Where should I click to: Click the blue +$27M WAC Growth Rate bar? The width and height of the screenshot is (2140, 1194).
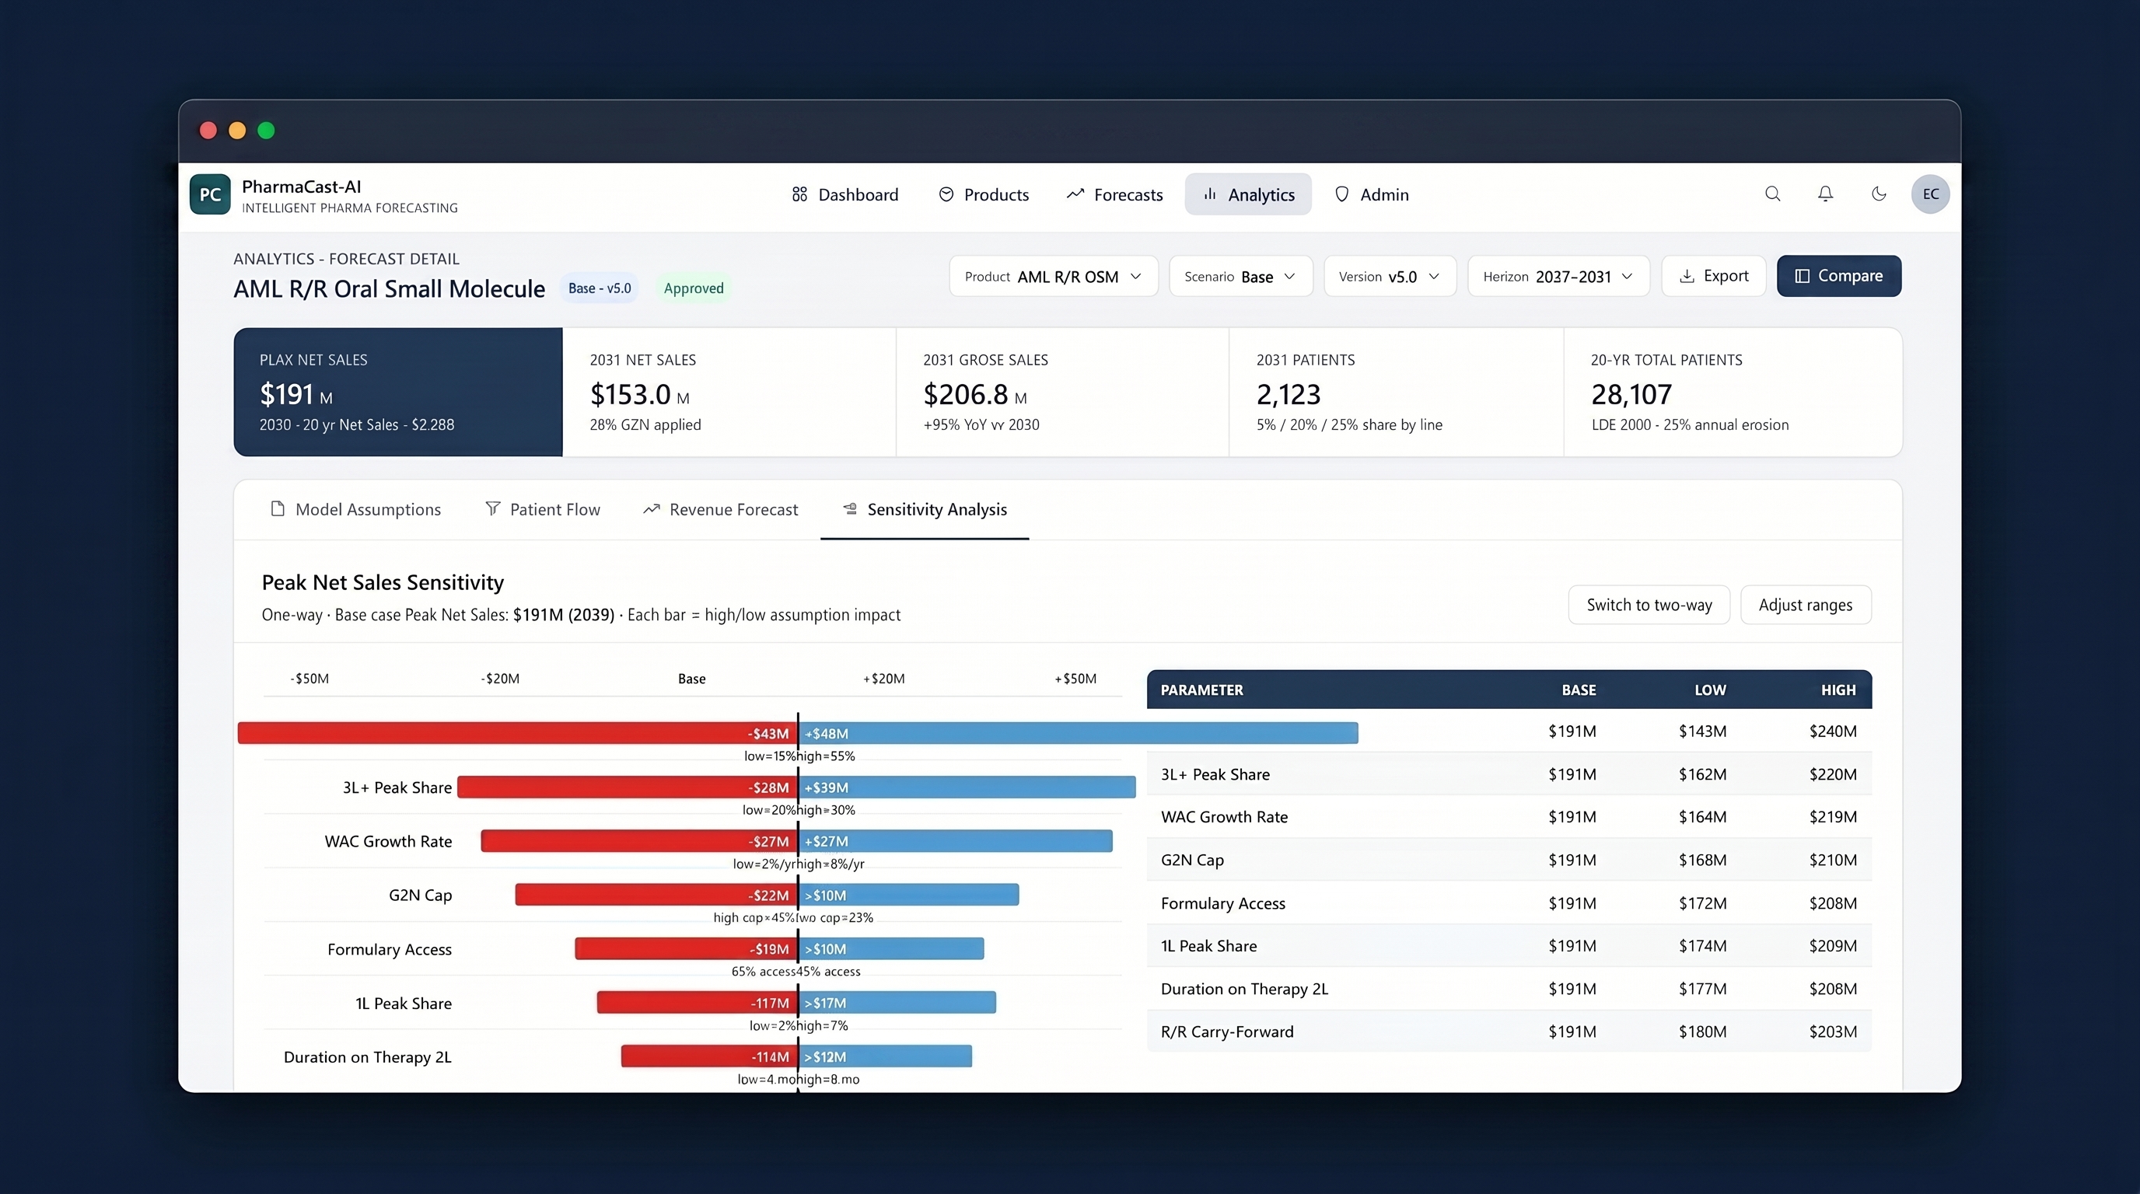pos(956,841)
